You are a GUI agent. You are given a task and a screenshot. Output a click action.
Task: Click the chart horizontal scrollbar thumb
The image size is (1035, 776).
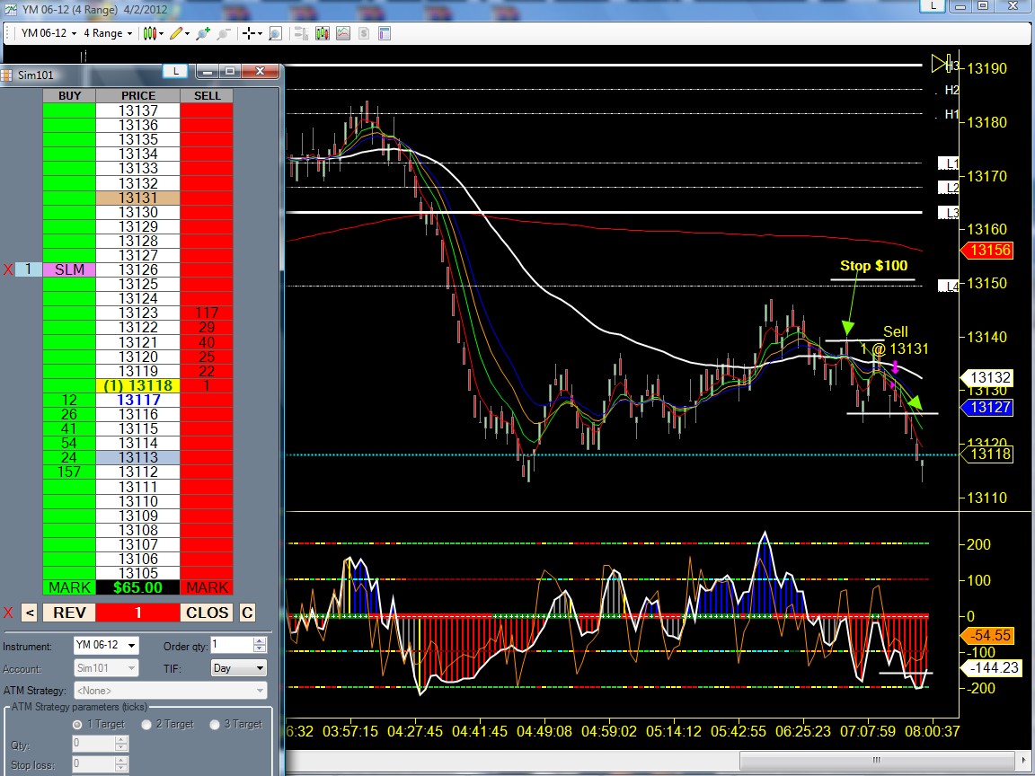tap(877, 760)
